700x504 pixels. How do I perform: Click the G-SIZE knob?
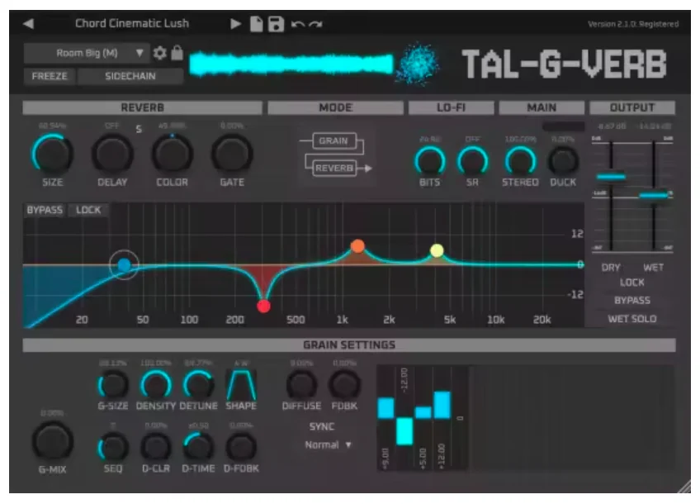[x=113, y=385]
